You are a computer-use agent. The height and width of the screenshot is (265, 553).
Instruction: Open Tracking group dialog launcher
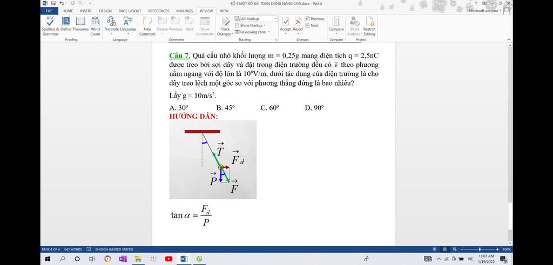coord(276,40)
